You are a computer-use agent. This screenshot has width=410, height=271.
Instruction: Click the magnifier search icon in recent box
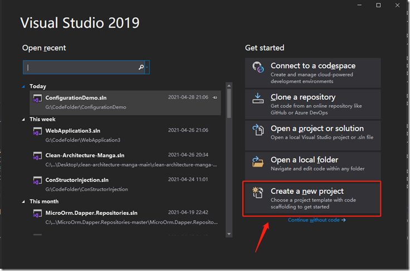pyautogui.click(x=141, y=67)
